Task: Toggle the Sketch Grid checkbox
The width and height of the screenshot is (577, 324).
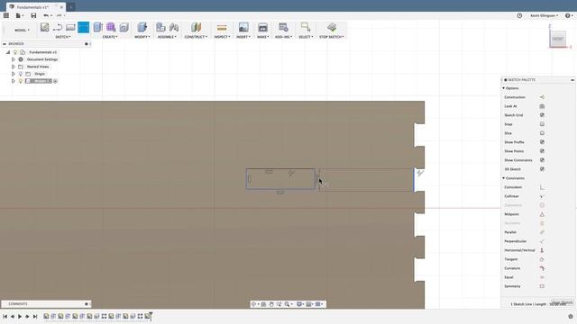Action: pos(542,115)
